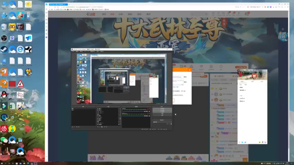Open the OBS File menu
The width and height of the screenshot is (294, 165).
(73, 51)
